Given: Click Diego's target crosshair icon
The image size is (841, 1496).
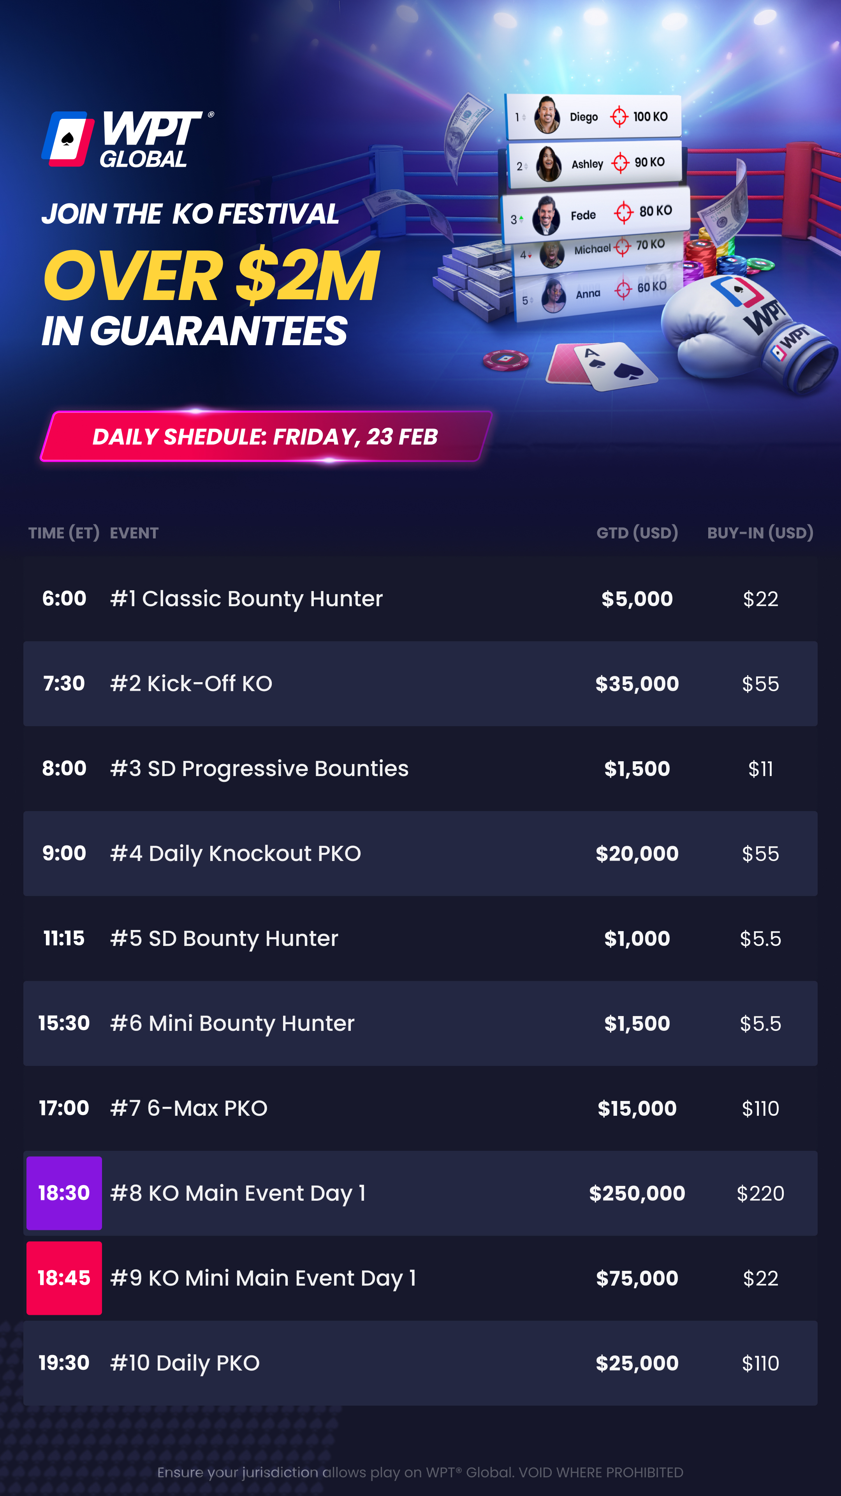Looking at the screenshot, I should (x=619, y=117).
